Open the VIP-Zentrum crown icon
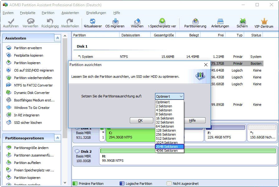The width and height of the screenshot is (279, 187). pos(264,21)
